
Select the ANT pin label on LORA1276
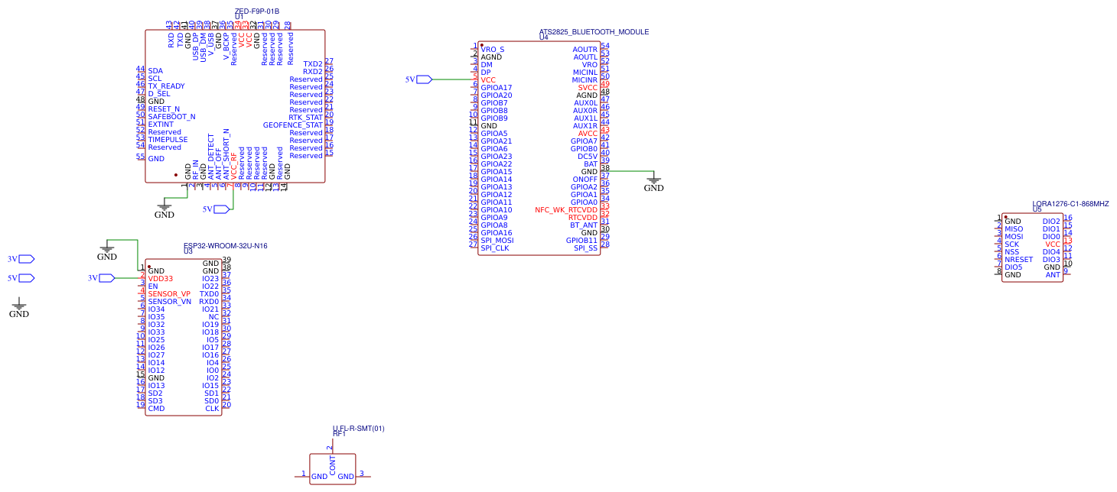point(1053,275)
